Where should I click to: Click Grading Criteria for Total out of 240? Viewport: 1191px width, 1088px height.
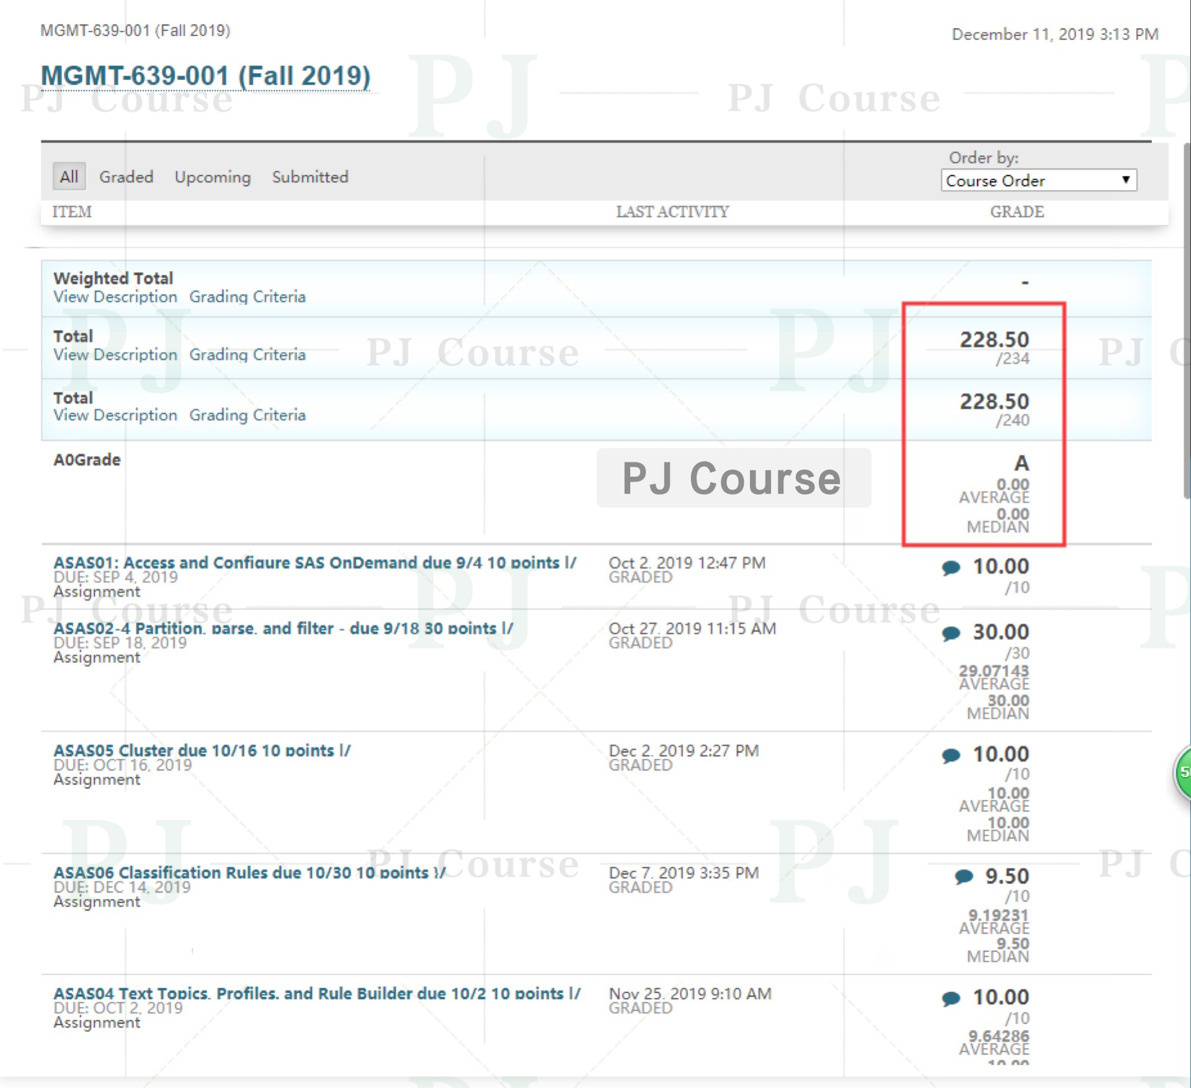[248, 415]
